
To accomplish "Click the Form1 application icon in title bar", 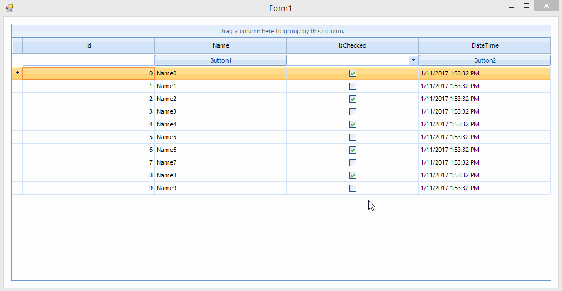I will point(9,8).
